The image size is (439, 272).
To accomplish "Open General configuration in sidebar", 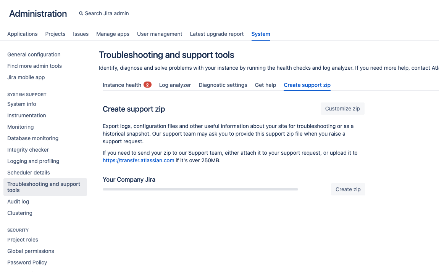I will click(34, 54).
